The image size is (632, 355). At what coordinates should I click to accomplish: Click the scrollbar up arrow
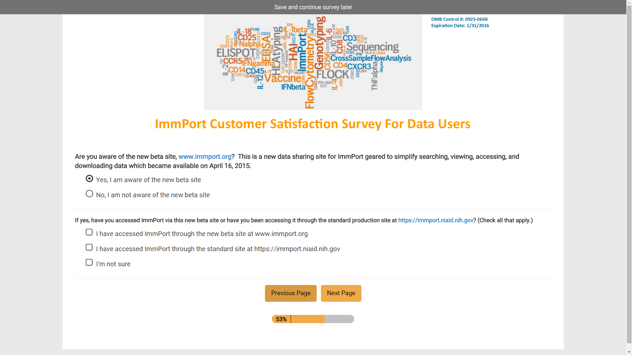tap(629, 3)
